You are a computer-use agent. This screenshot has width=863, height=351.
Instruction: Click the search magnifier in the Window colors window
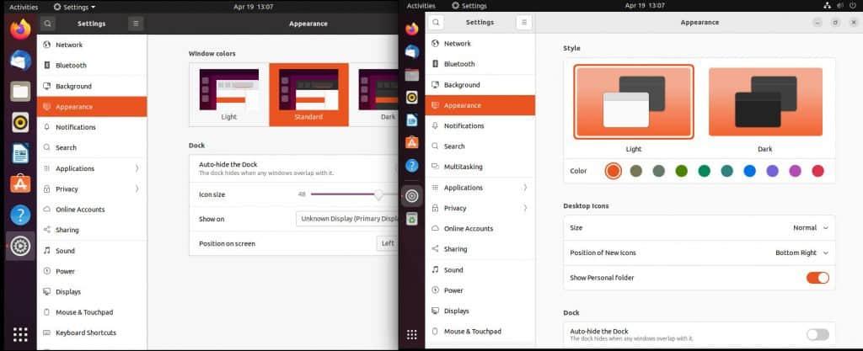coord(48,24)
